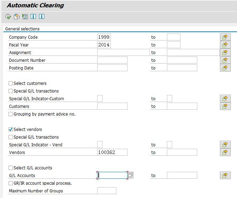Screen dimensions: 237x198
Task: Click the Get Variant icon
Action: (x=17, y=16)
